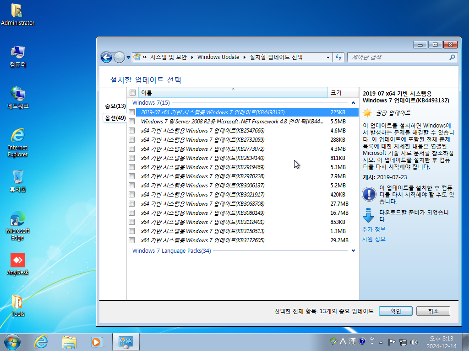Check the KB2834140 update checkbox
Screen dimensions: 469x351
[x=131, y=158]
